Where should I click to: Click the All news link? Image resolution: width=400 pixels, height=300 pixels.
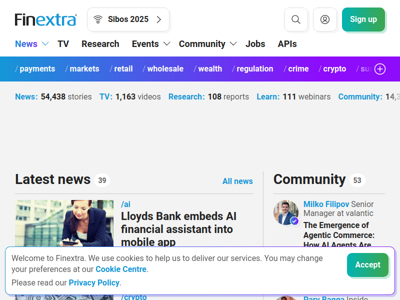pos(237,181)
